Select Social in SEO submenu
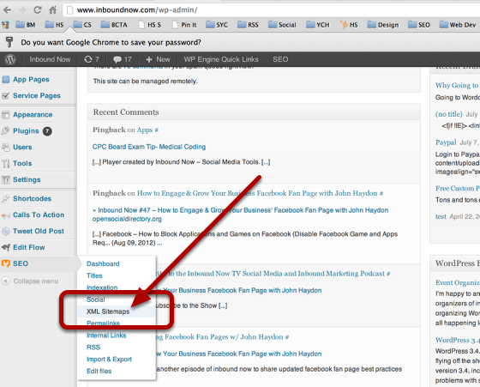Image resolution: width=480 pixels, height=387 pixels. pyautogui.click(x=95, y=299)
